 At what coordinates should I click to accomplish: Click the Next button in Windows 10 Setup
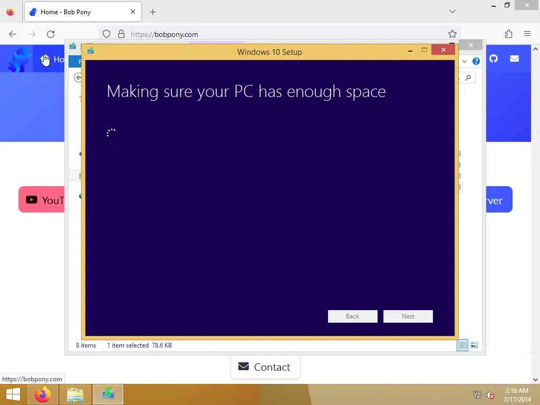[x=408, y=316]
